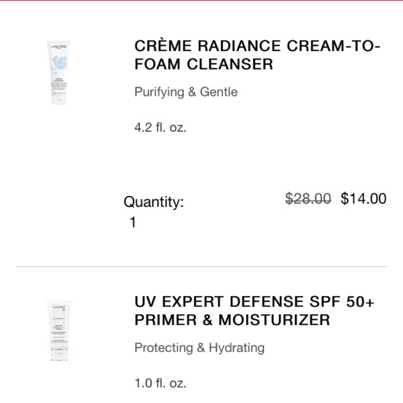Screen dimensions: 403x403
Task: Click the Quantity label for the cleanser
Action: coord(154,201)
